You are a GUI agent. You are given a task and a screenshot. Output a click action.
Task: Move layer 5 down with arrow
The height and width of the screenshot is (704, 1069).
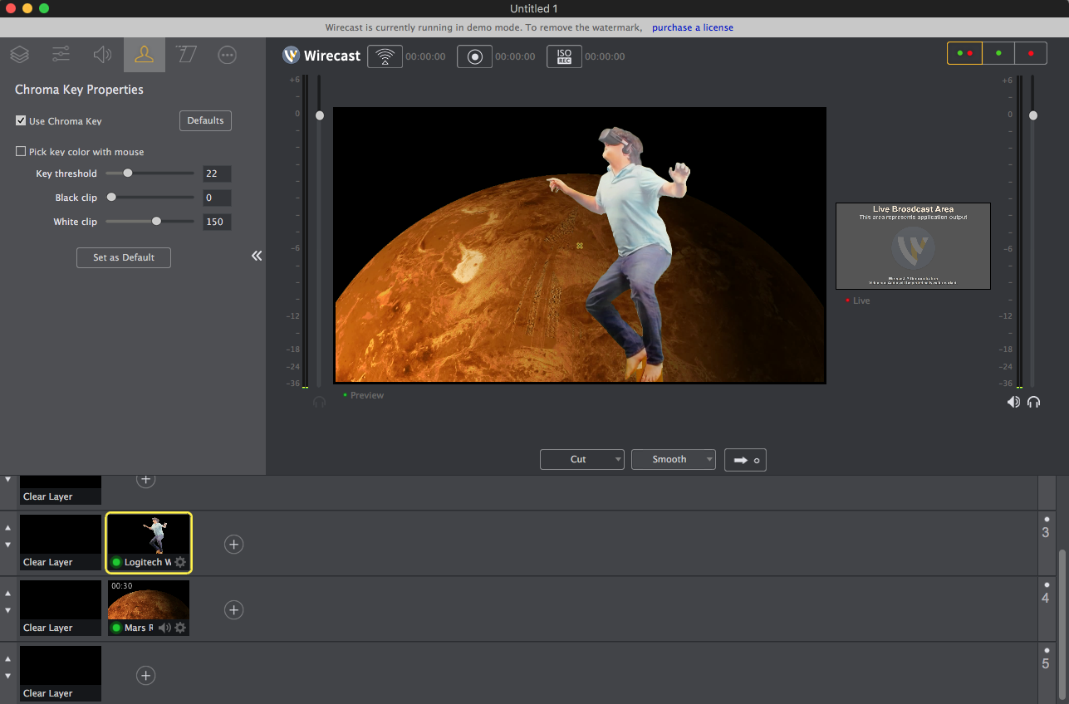8,676
